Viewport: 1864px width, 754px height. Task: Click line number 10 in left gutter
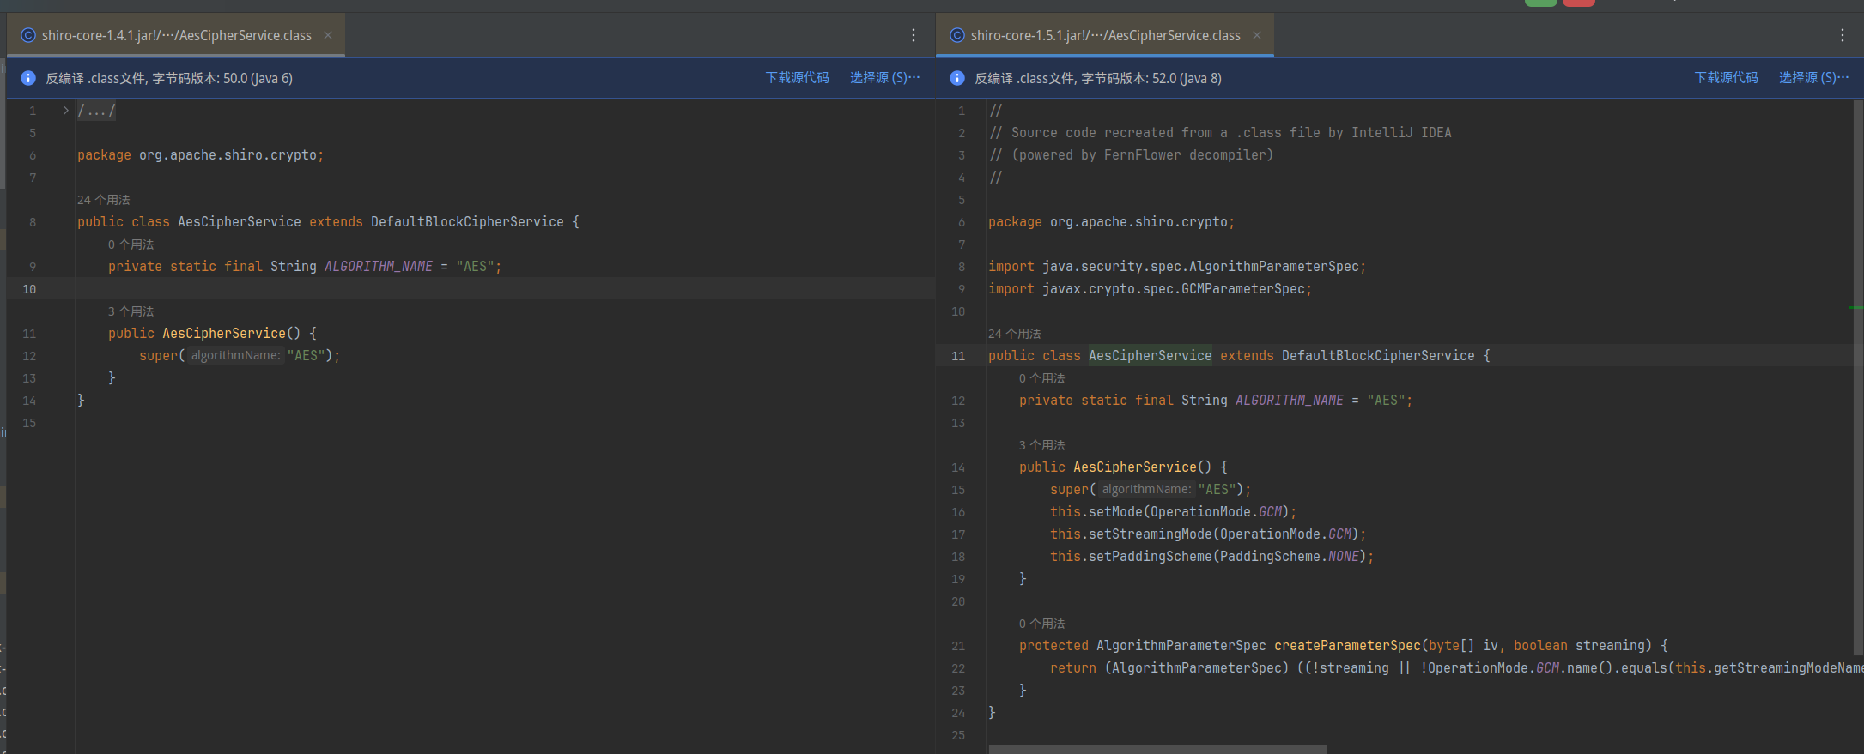tap(29, 289)
